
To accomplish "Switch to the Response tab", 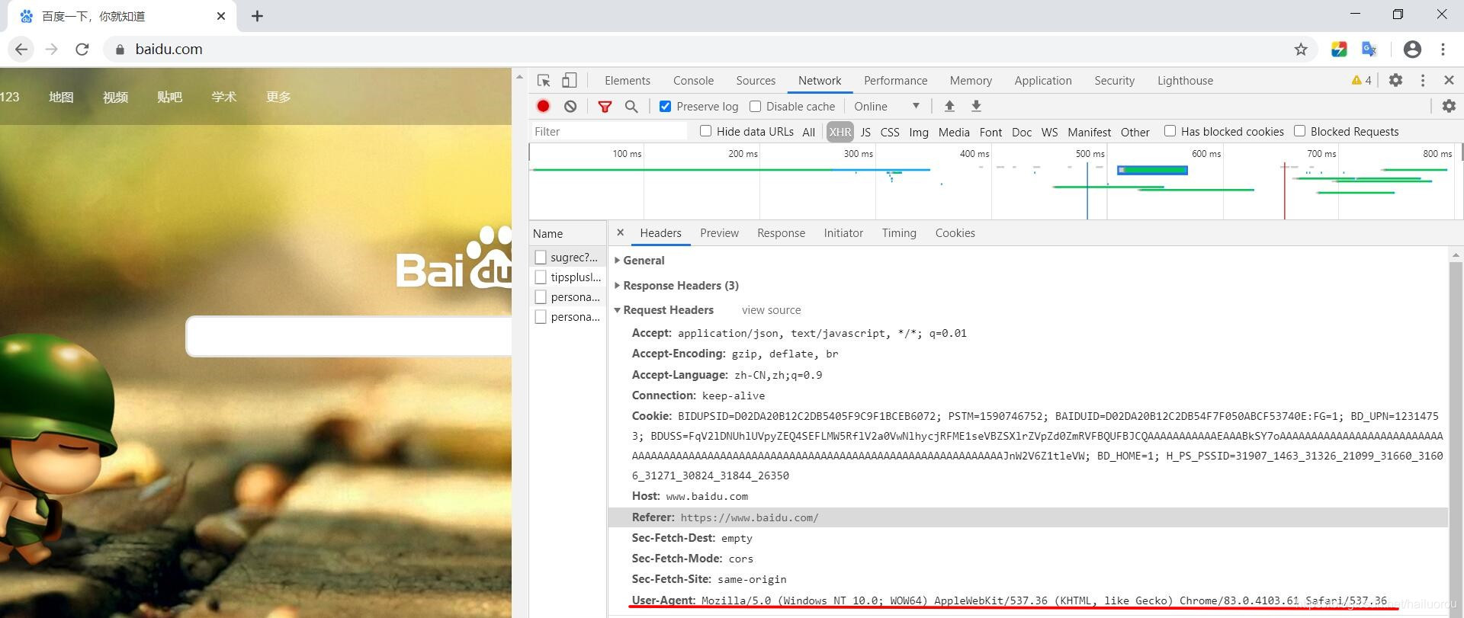I will [781, 233].
